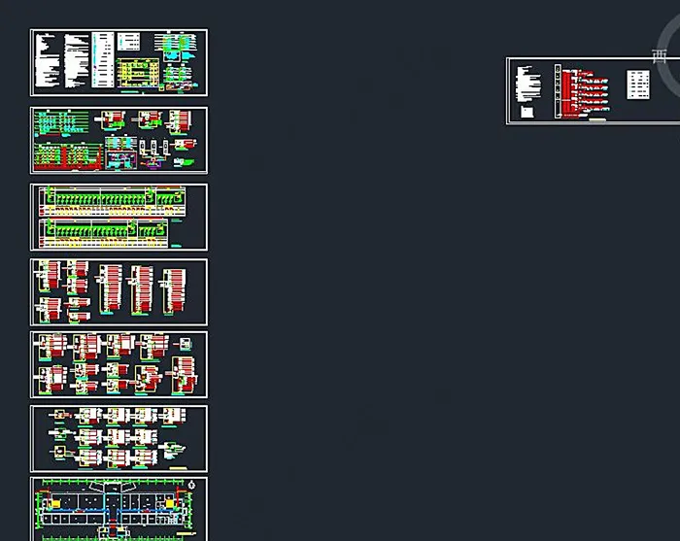Screen dimensions: 680x541
Task: Select the white table in the right-side sheet
Action: (637, 85)
